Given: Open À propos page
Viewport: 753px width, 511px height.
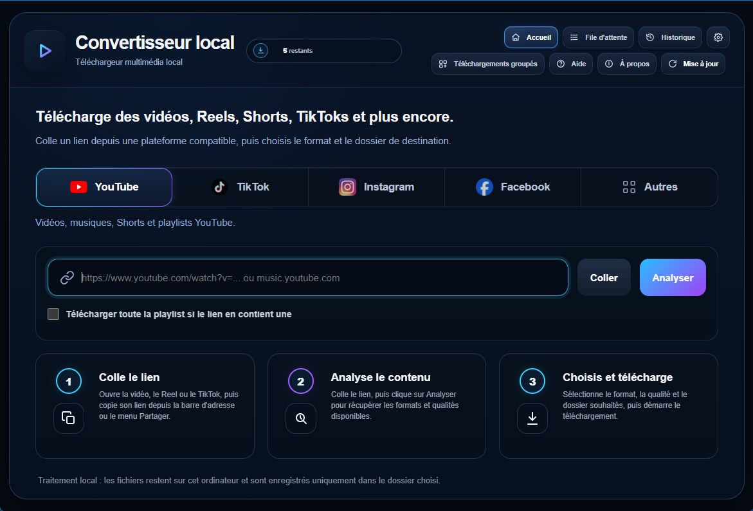Looking at the screenshot, I should click(x=627, y=64).
